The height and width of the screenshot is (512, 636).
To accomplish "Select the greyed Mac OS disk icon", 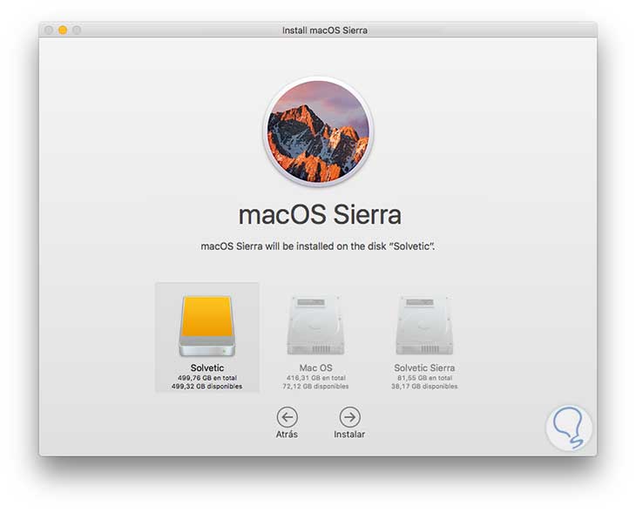I will click(315, 325).
